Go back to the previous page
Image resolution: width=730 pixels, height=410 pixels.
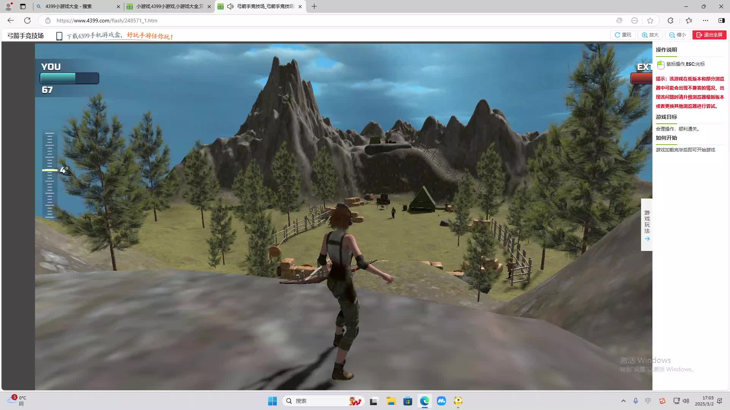(x=11, y=20)
